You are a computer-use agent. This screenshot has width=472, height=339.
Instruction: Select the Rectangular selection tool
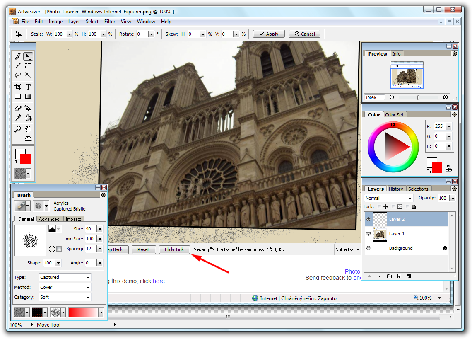click(28, 66)
